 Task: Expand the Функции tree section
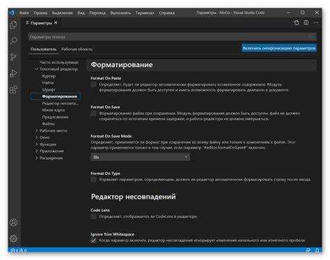click(36, 144)
